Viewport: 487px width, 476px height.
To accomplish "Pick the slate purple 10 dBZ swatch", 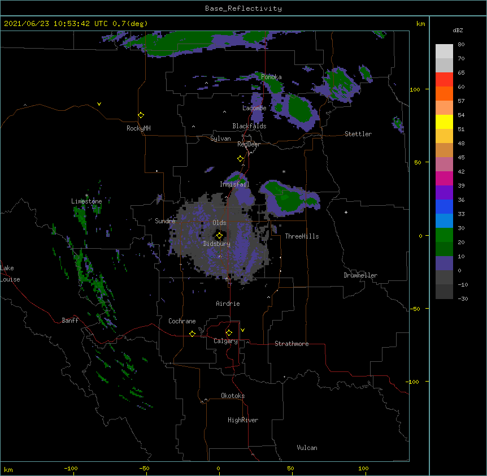I will coord(444,263).
